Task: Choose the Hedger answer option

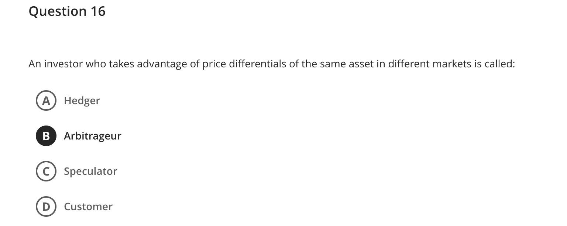Action: [x=82, y=100]
